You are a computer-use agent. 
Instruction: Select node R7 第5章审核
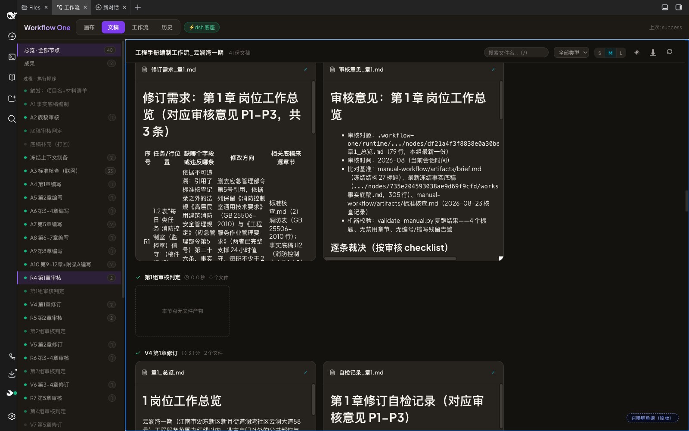click(x=69, y=398)
